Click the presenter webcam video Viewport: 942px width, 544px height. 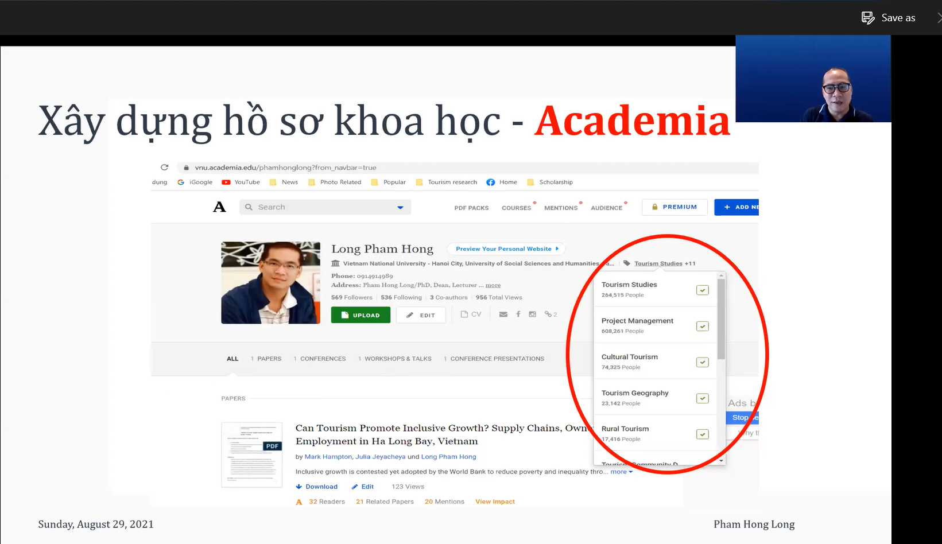pyautogui.click(x=813, y=79)
